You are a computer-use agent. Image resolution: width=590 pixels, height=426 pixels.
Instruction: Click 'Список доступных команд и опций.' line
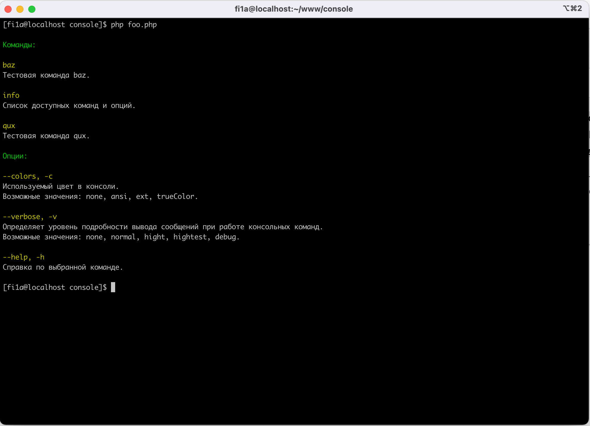[x=69, y=106]
